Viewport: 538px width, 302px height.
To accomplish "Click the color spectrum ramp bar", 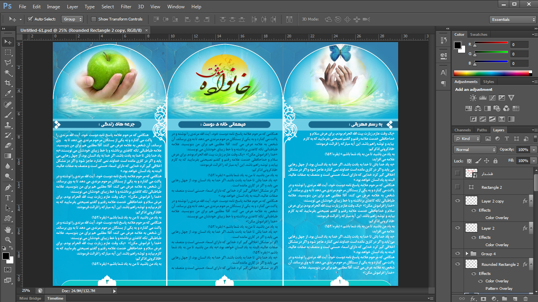I will pyautogui.click(x=493, y=73).
